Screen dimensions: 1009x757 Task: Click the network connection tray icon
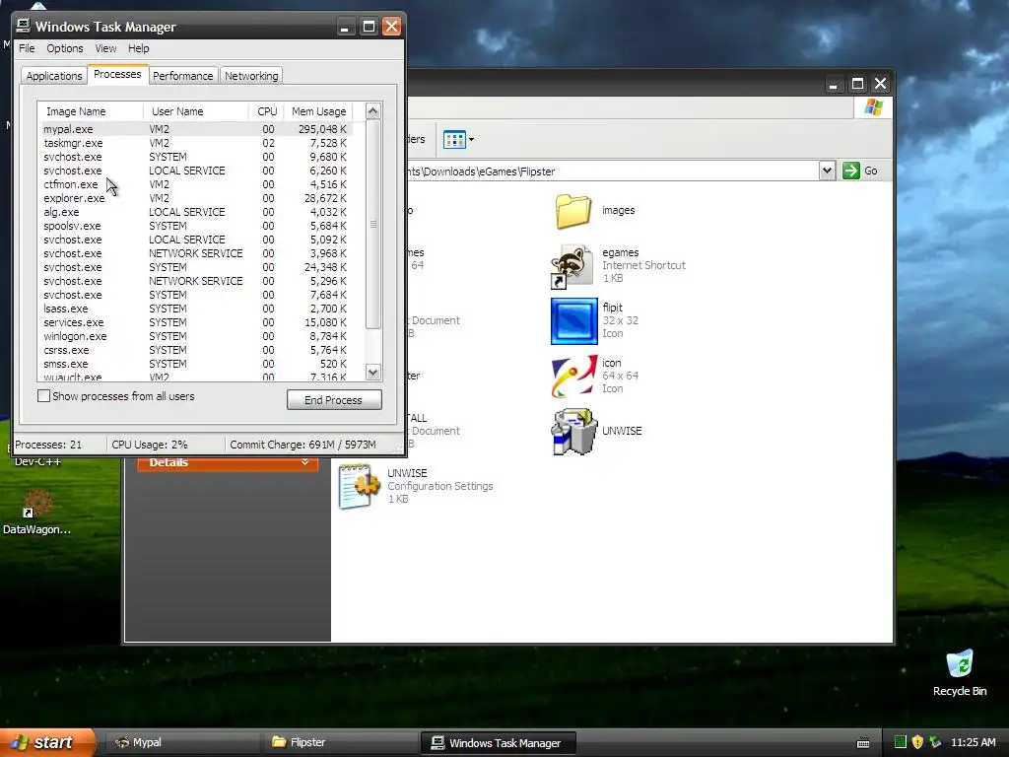coord(936,742)
